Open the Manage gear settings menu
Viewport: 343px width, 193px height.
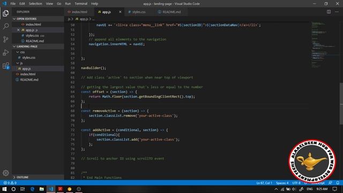point(6,173)
